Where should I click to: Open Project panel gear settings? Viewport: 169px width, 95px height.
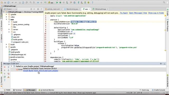[38, 9]
